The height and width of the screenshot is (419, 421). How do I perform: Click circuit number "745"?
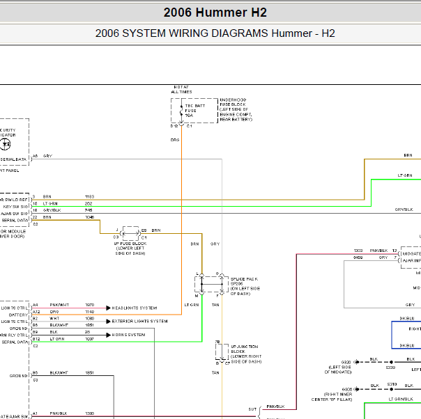coord(89,210)
